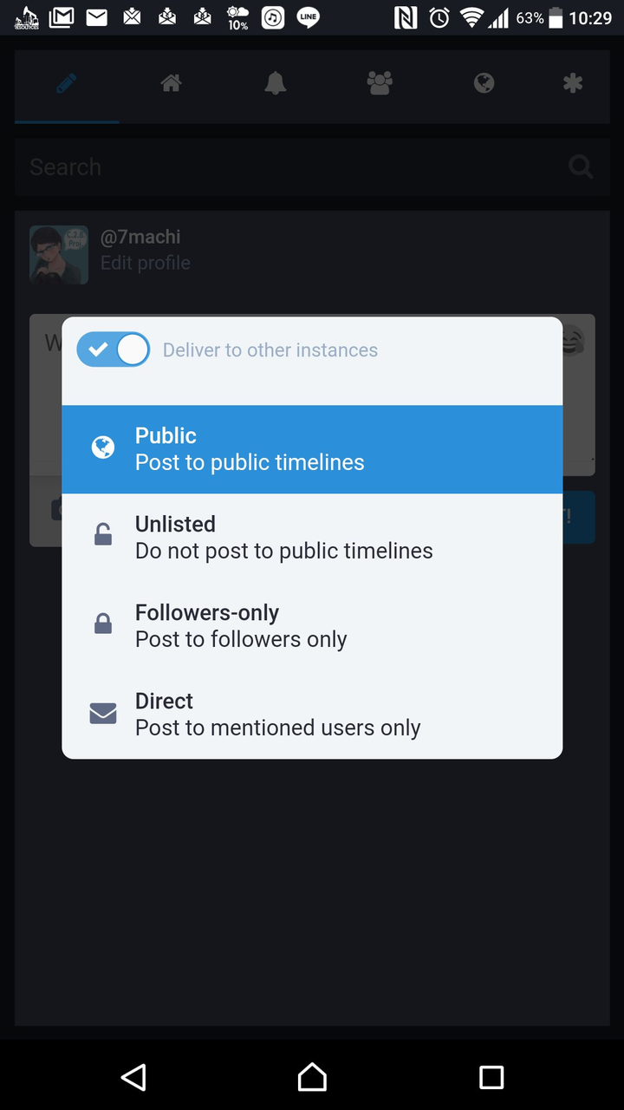Choose Unlisted post visibility
Screen dimensions: 624x1110
[x=312, y=538]
